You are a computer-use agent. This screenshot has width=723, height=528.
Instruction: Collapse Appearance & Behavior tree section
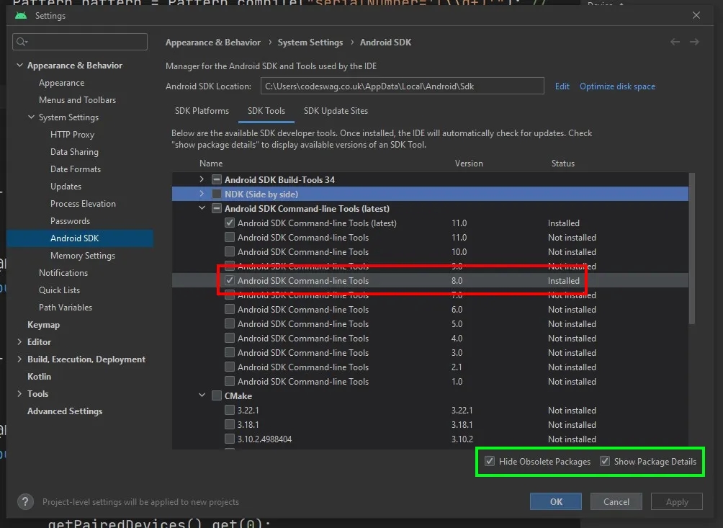(x=19, y=65)
